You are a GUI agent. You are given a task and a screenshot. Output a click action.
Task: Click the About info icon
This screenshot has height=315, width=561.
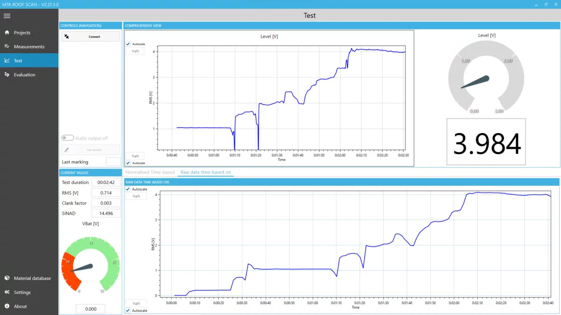tap(7, 306)
